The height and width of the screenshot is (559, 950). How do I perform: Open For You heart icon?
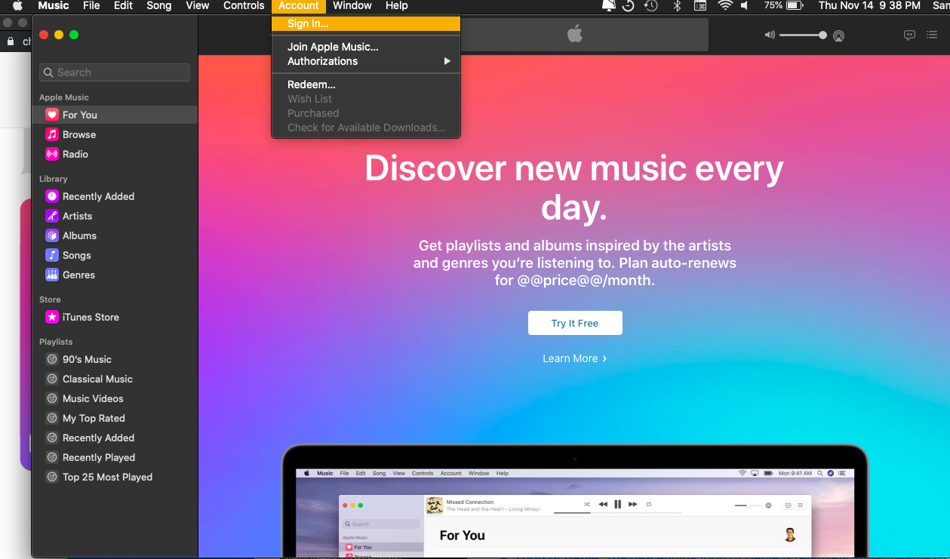51,115
